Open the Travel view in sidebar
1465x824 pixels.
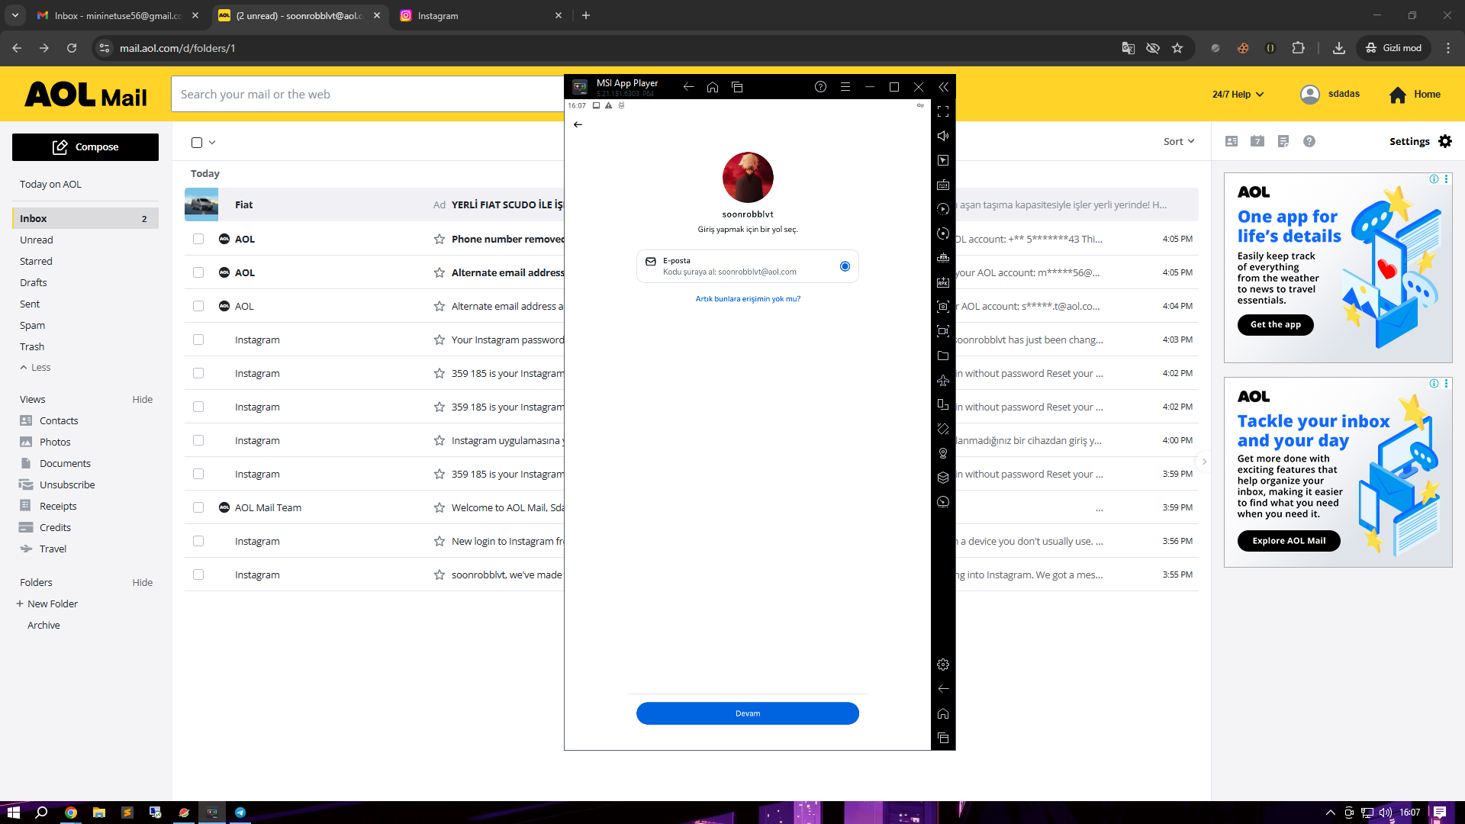pos(53,549)
